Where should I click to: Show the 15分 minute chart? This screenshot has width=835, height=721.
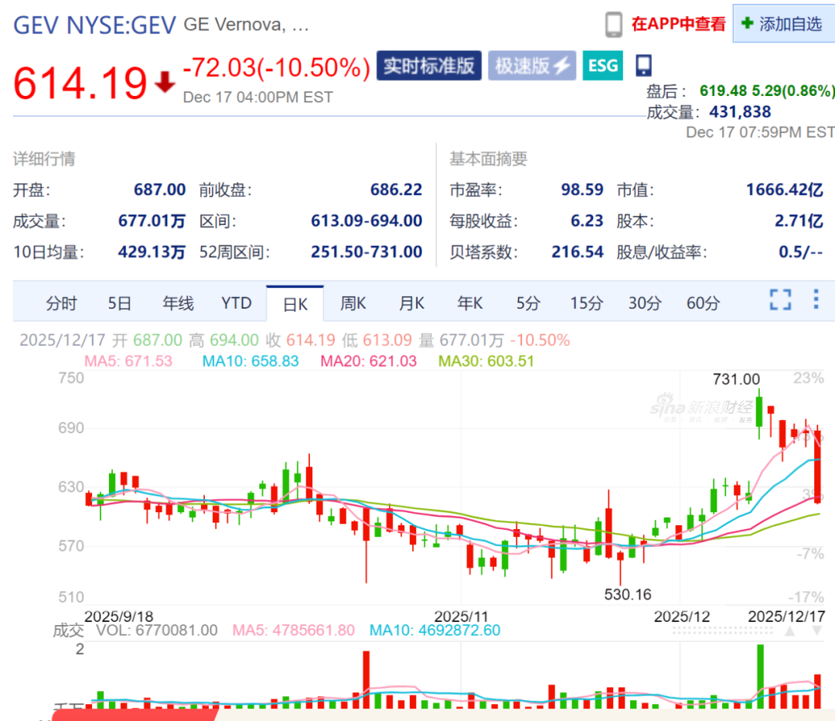[x=586, y=303]
